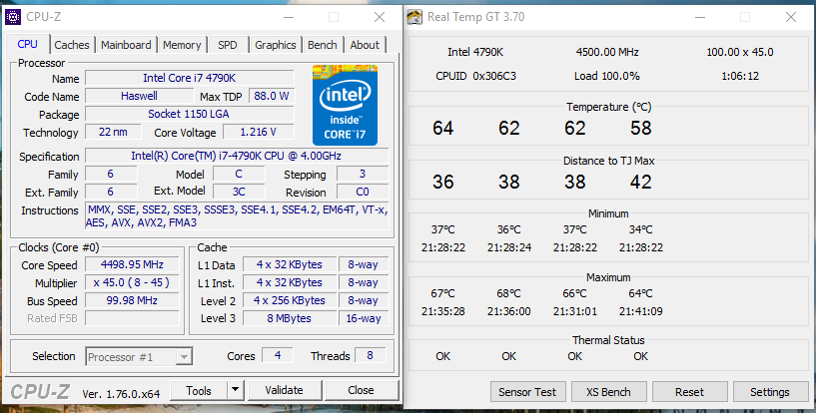
Task: Click the CPU-Z title bar app icon
Action: click(x=13, y=17)
